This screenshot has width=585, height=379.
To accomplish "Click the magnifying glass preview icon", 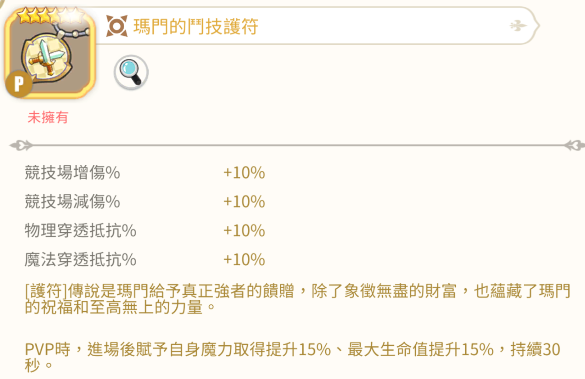I will [x=131, y=72].
